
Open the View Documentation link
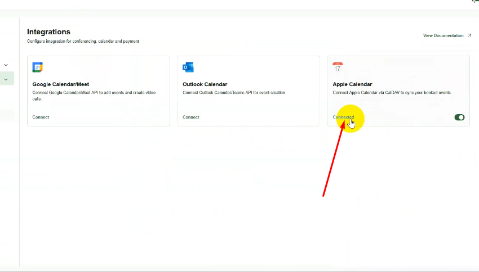443,35
